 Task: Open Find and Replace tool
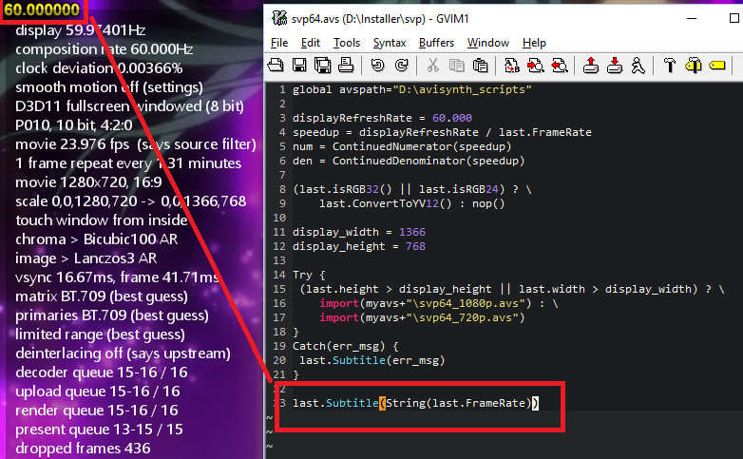[x=512, y=66]
